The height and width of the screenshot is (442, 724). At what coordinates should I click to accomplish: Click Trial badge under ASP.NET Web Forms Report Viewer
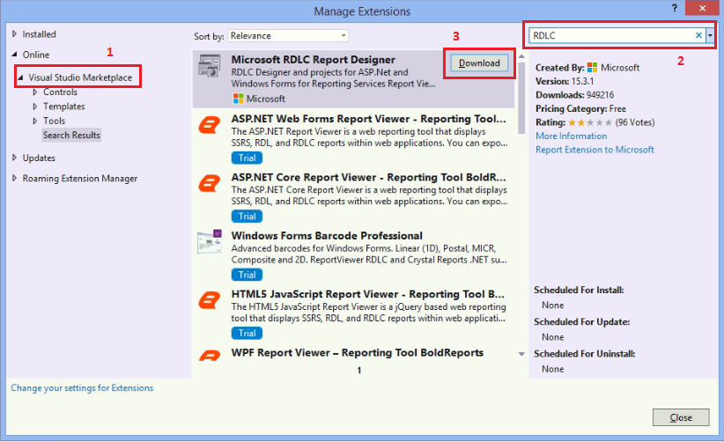[247, 158]
